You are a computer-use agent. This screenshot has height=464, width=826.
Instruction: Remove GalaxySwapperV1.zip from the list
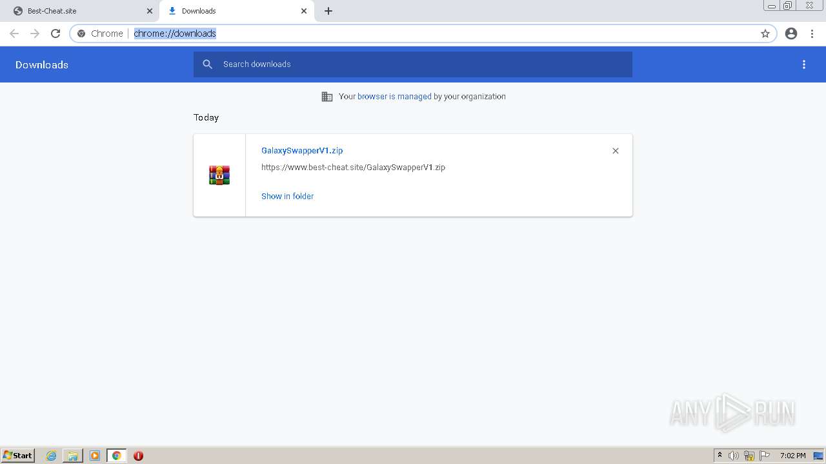coord(616,151)
